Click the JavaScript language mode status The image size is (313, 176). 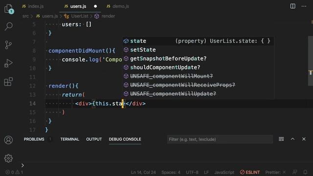tap(224, 172)
